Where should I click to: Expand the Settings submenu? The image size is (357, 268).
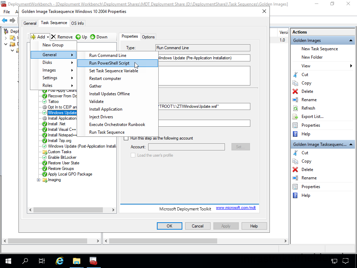(53, 78)
